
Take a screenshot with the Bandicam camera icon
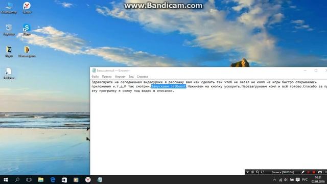tap(320, 172)
